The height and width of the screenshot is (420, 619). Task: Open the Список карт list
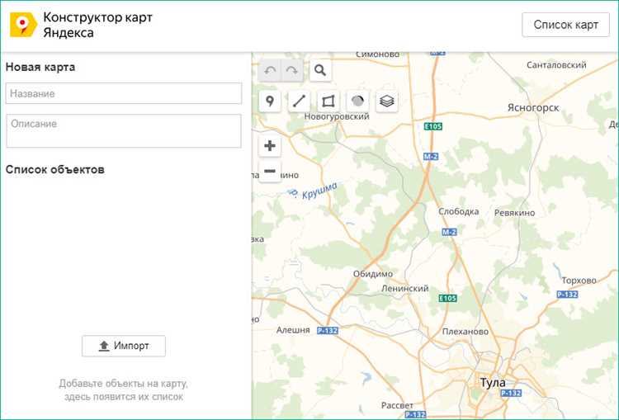coord(565,25)
